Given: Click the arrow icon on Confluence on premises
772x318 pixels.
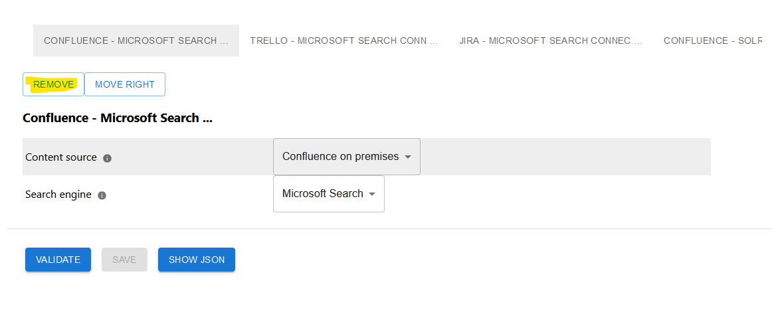Looking at the screenshot, I should click(x=408, y=157).
